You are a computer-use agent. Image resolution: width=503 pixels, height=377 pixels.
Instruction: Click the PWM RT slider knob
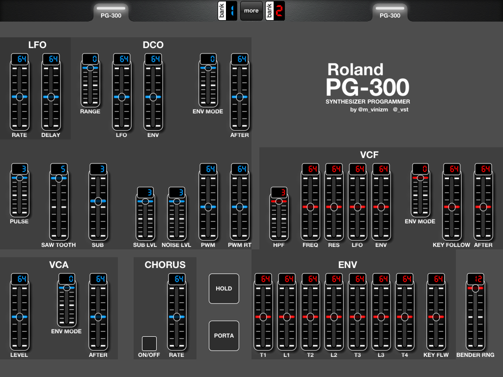click(x=240, y=207)
